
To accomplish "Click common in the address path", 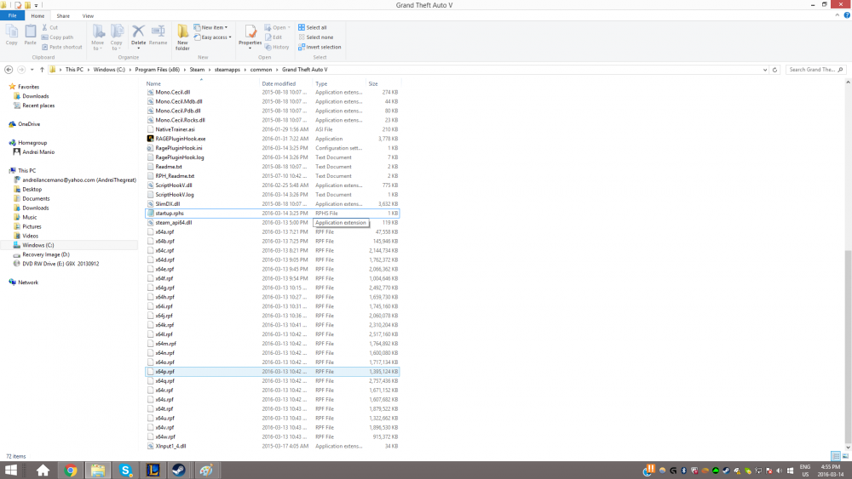I will coord(261,70).
